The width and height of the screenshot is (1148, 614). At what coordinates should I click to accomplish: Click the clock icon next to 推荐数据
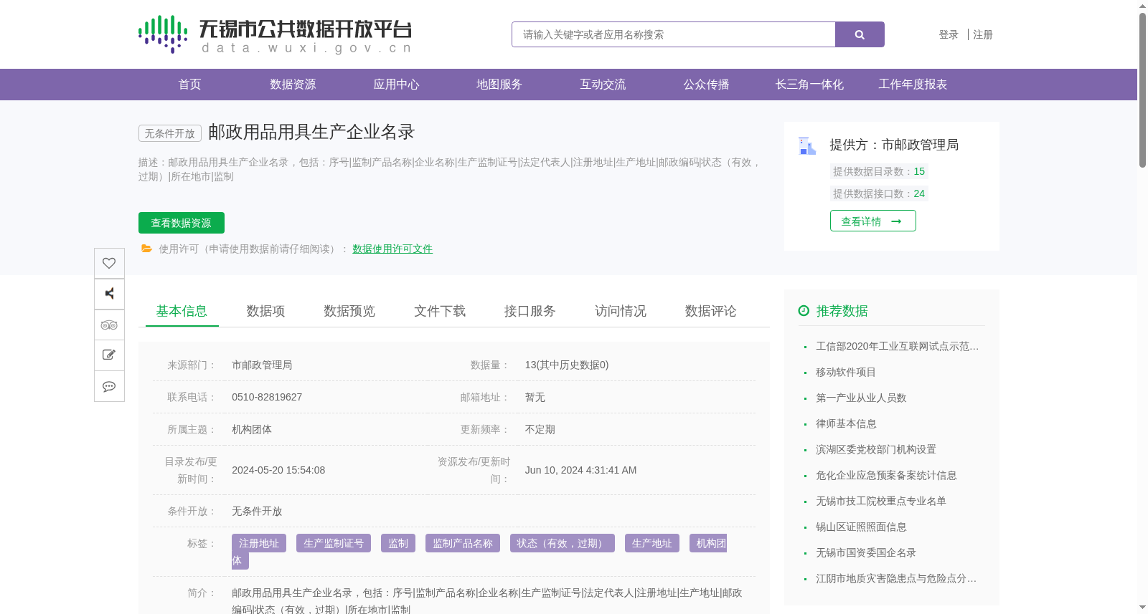click(804, 311)
